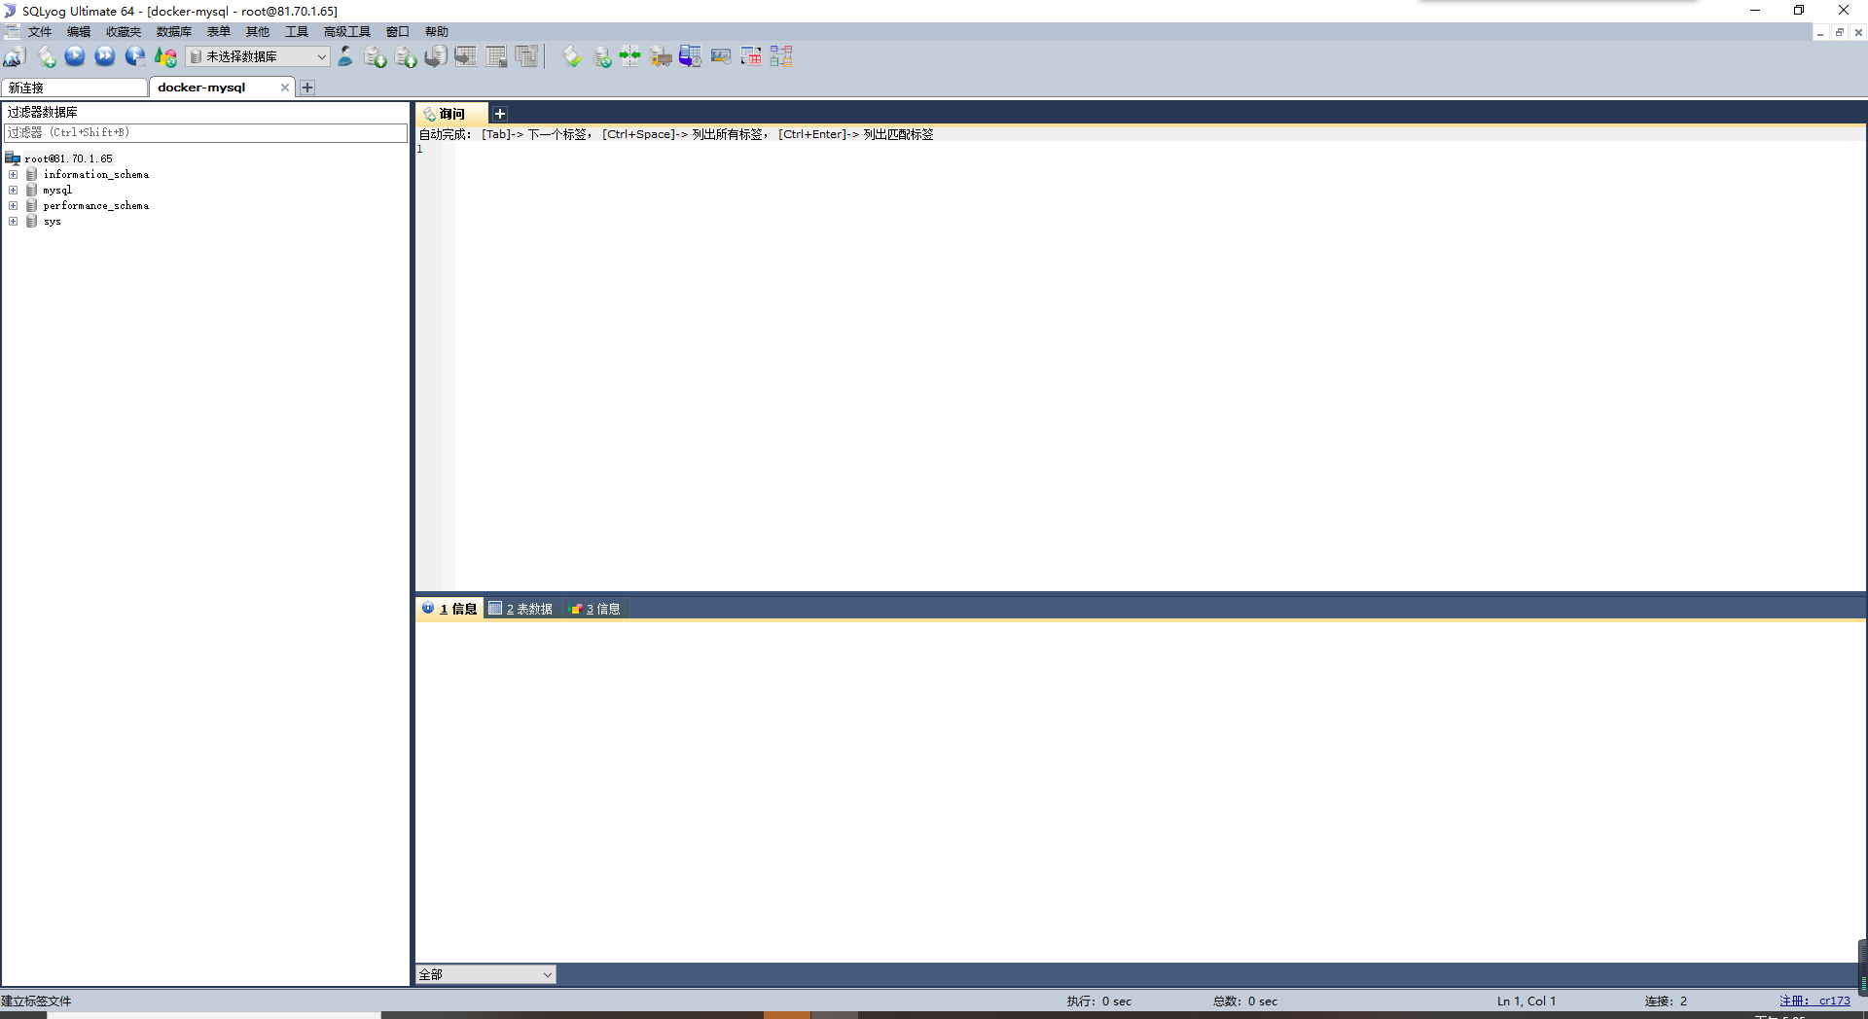
Task: Add a new connection tab
Action: tap(307, 88)
